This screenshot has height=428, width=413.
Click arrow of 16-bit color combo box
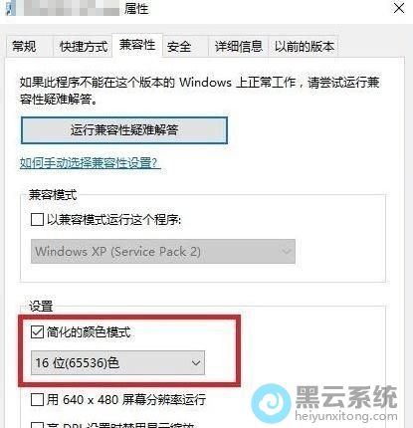click(x=196, y=363)
